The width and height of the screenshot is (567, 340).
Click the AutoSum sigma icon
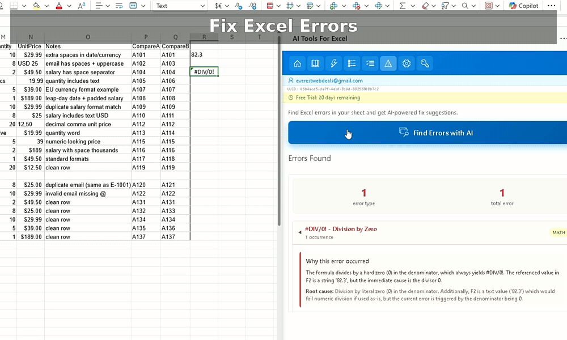pyautogui.click(x=403, y=6)
